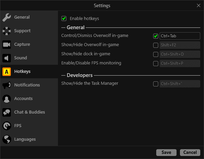Enable Show/Hide Task Manager hotkey checkbox

156,84
